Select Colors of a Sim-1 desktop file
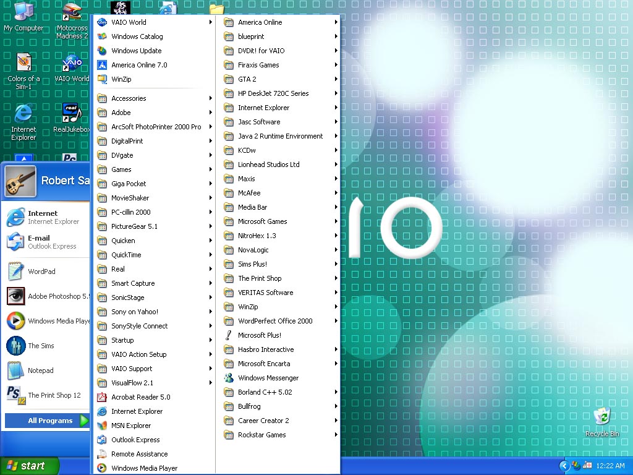 23,71
